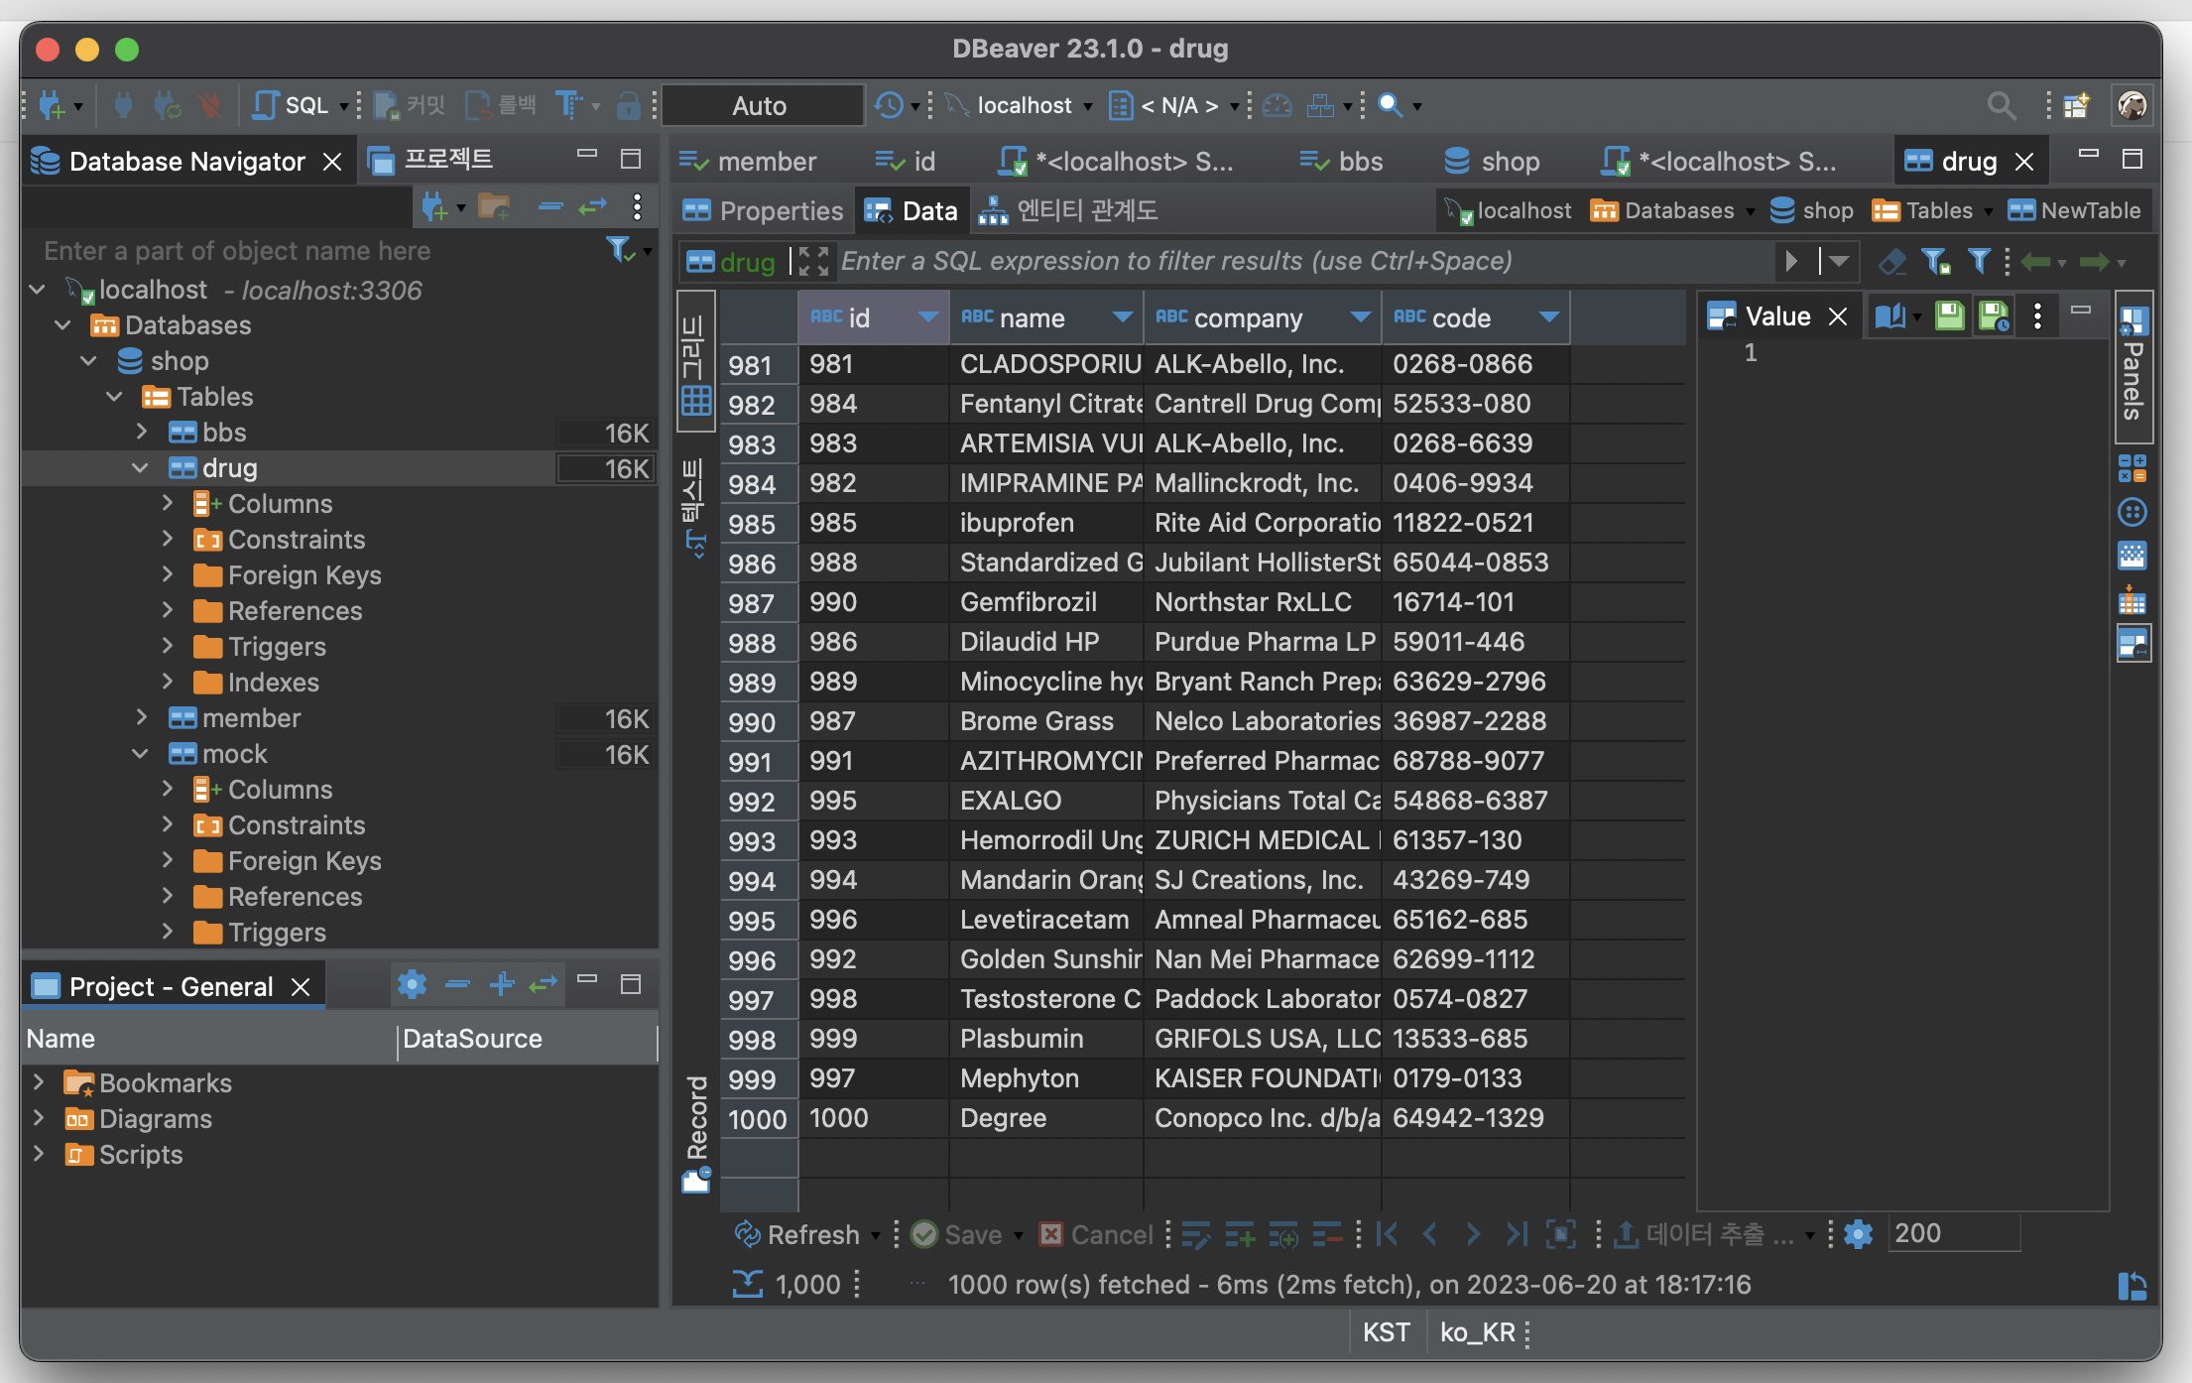
Task: Open a new SQL script editor
Action: (x=292, y=105)
